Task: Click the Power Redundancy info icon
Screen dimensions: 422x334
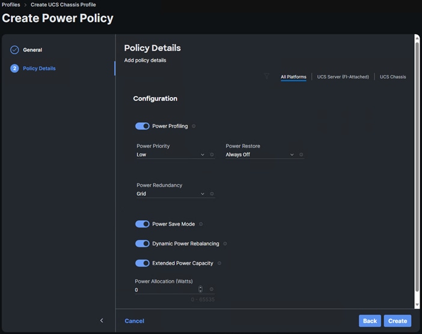Action: click(212, 194)
